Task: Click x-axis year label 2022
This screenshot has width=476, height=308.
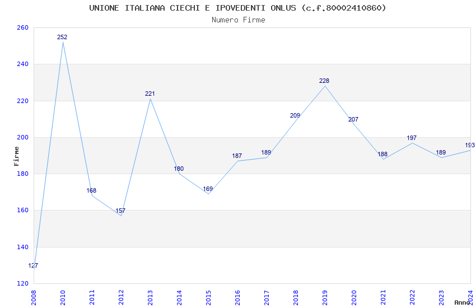Action: click(413, 298)
